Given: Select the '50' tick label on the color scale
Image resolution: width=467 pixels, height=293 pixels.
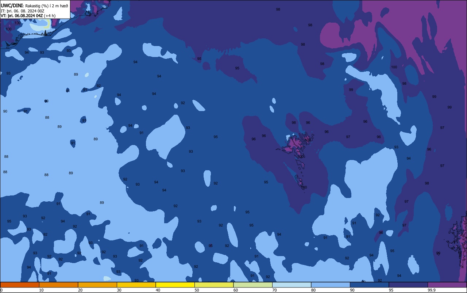Looking at the screenshot, I should (197, 290).
